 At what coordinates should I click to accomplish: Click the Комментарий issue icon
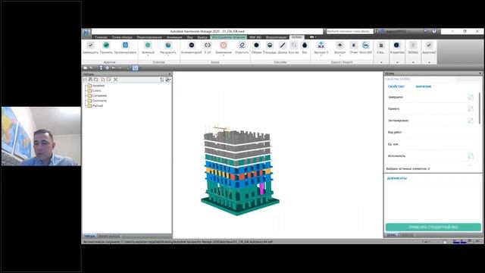192,45
